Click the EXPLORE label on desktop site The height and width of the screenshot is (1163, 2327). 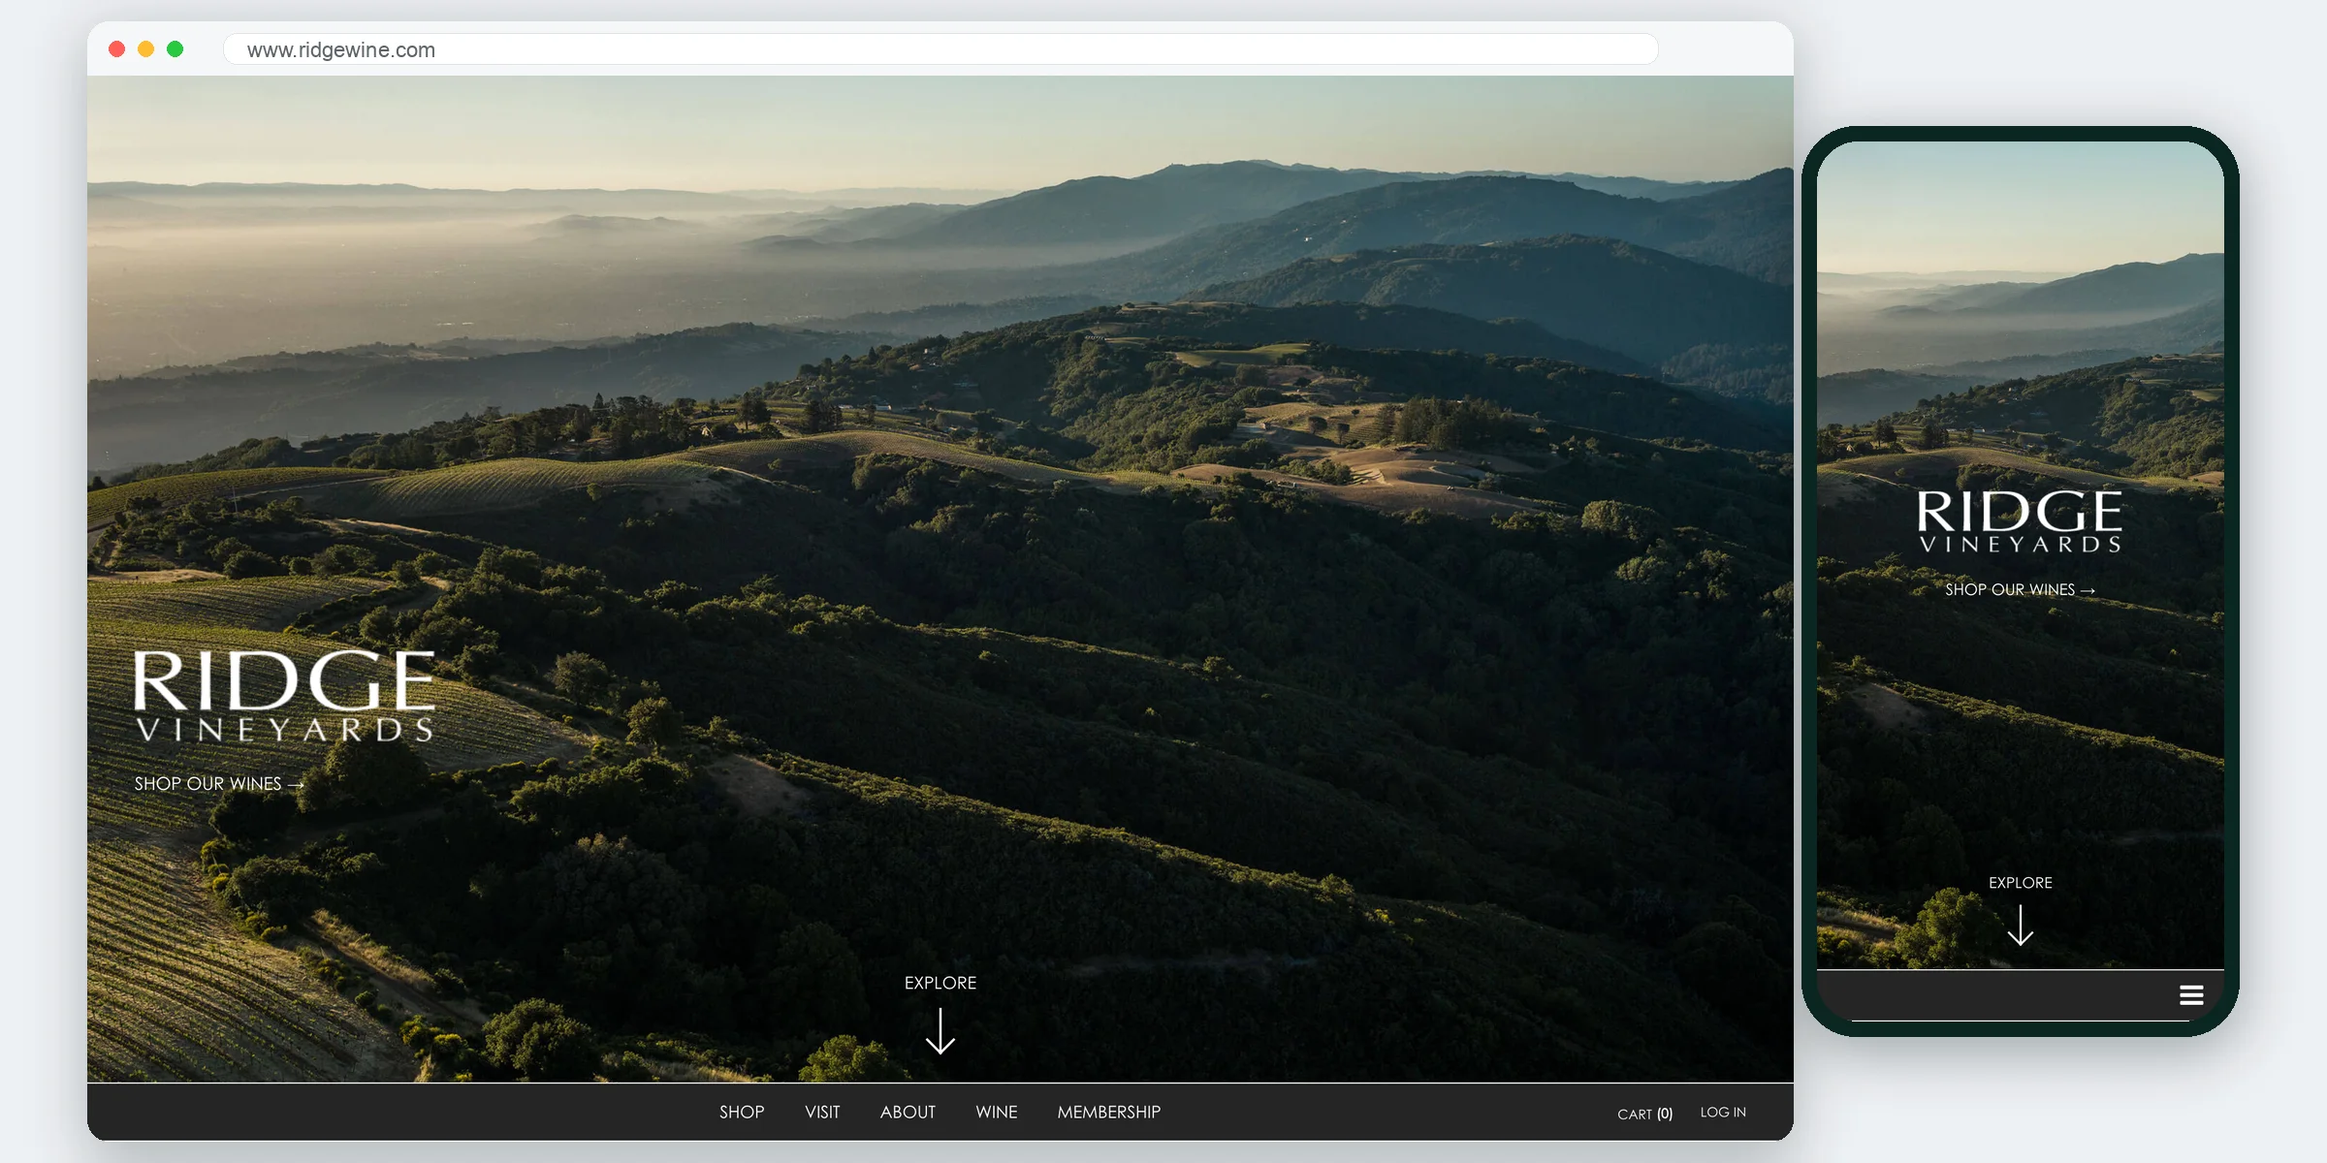click(x=940, y=983)
